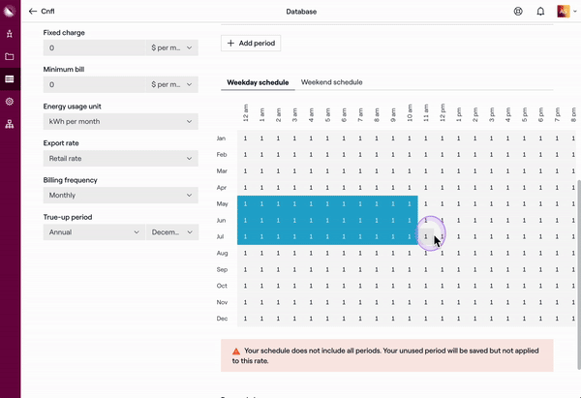The image size is (581, 398).
Task: Open the True-up period Annual dropdown
Action: (93, 232)
